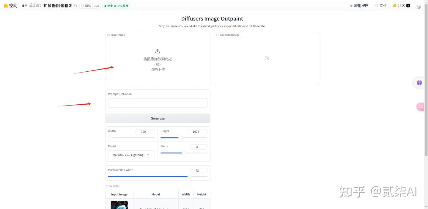Viewport: 428px width, 209px height.
Task: Click the placeholder image icon in Generated Image panel
Action: (x=266, y=58)
